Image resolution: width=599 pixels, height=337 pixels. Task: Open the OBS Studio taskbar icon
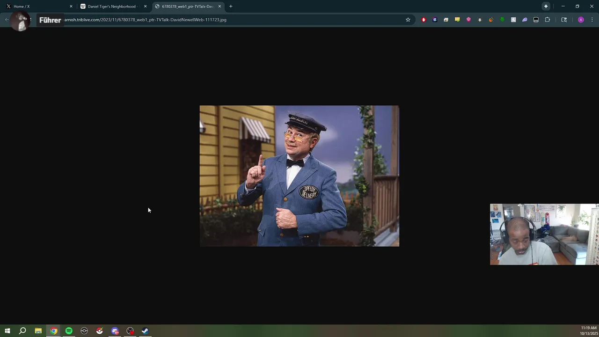click(x=130, y=331)
